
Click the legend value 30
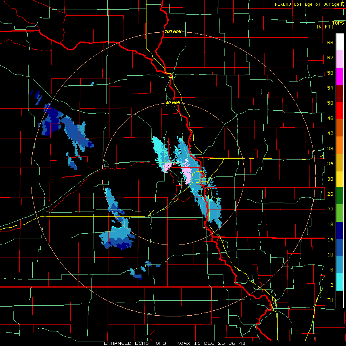[330, 179]
